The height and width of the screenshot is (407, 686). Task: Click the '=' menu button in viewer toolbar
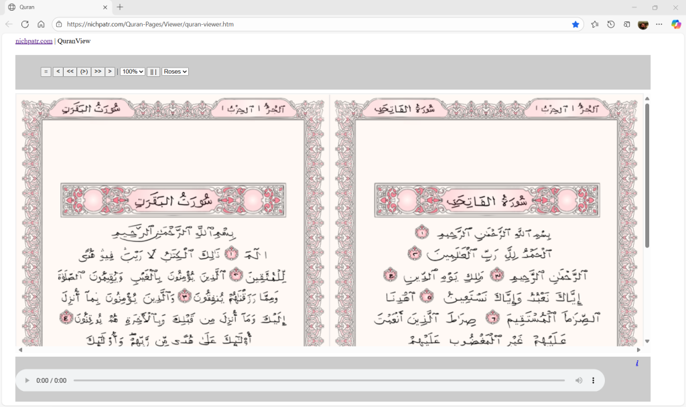[x=46, y=72]
